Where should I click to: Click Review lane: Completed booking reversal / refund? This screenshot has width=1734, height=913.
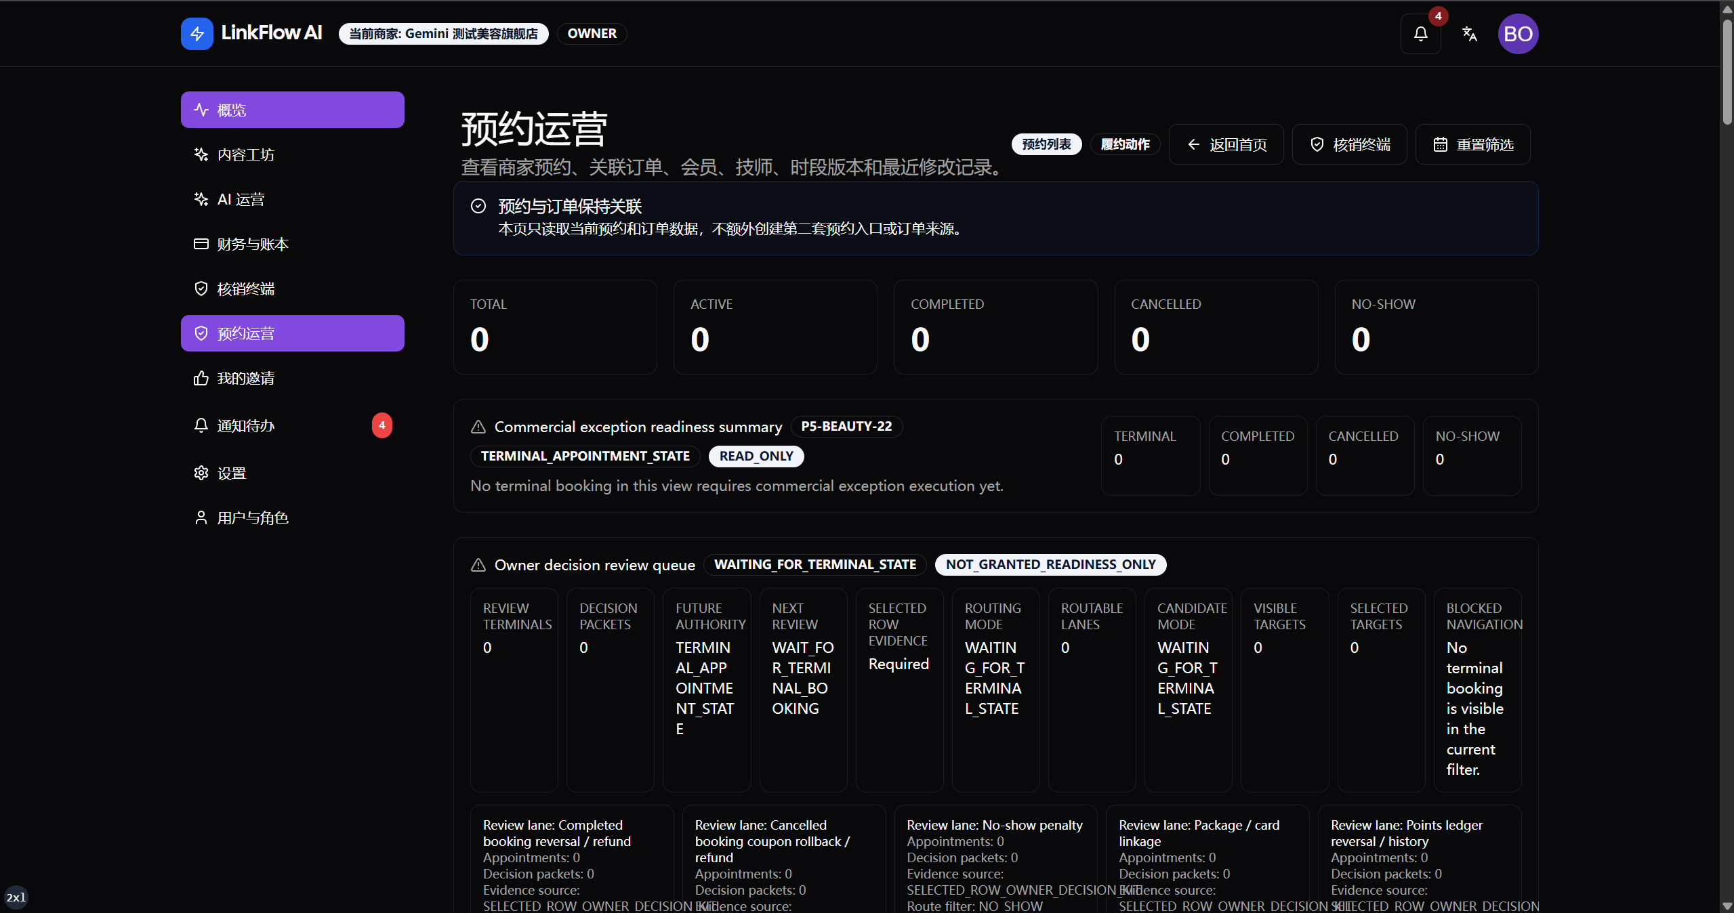[x=572, y=859]
